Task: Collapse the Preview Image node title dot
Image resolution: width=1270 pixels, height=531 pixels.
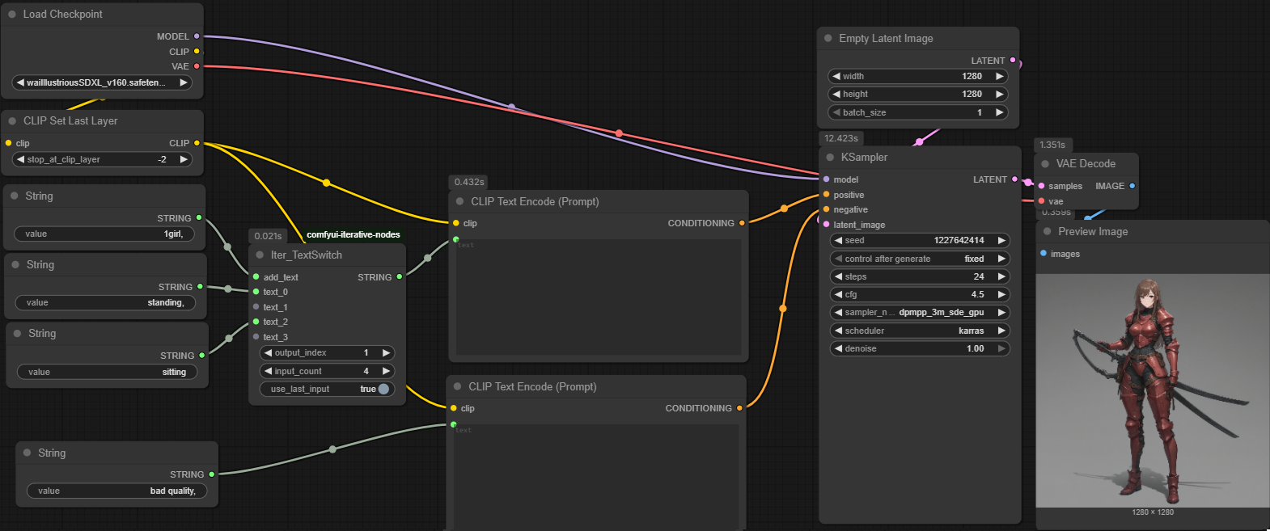Action: [1047, 232]
